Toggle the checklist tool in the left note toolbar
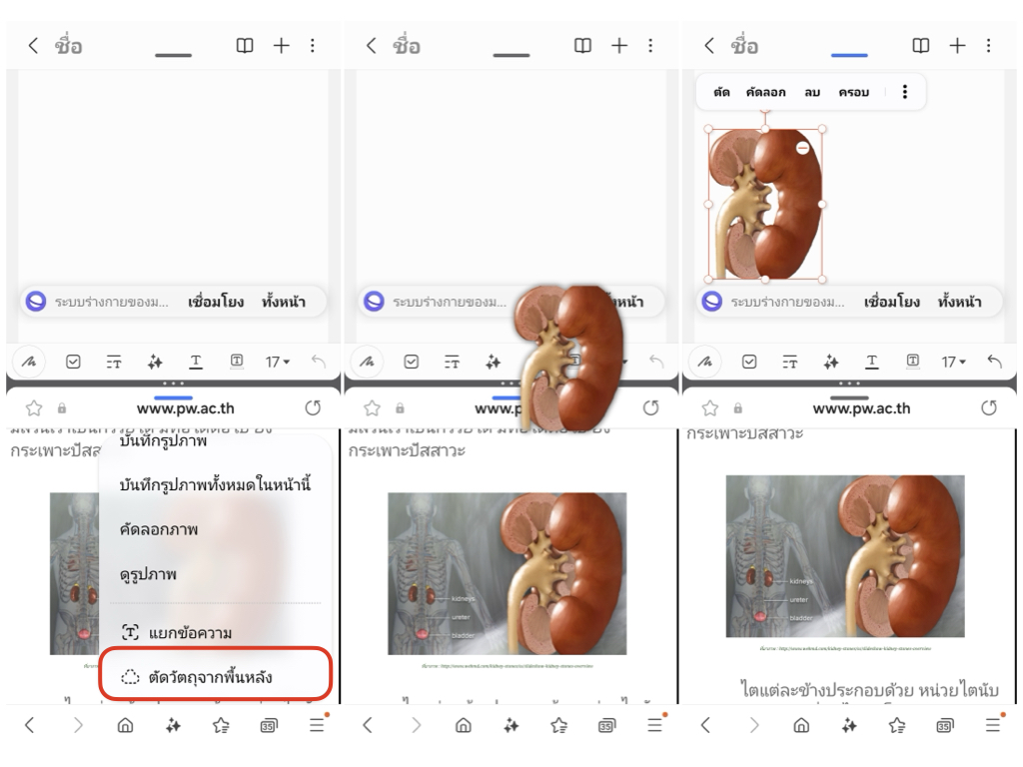This screenshot has width=1023, height=767. [73, 362]
